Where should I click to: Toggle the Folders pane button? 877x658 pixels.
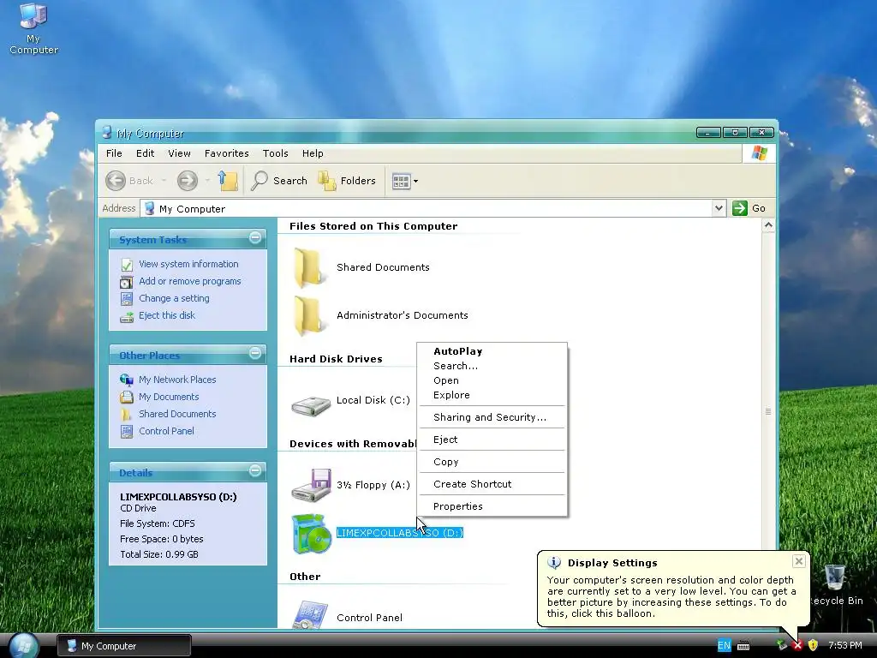click(347, 181)
